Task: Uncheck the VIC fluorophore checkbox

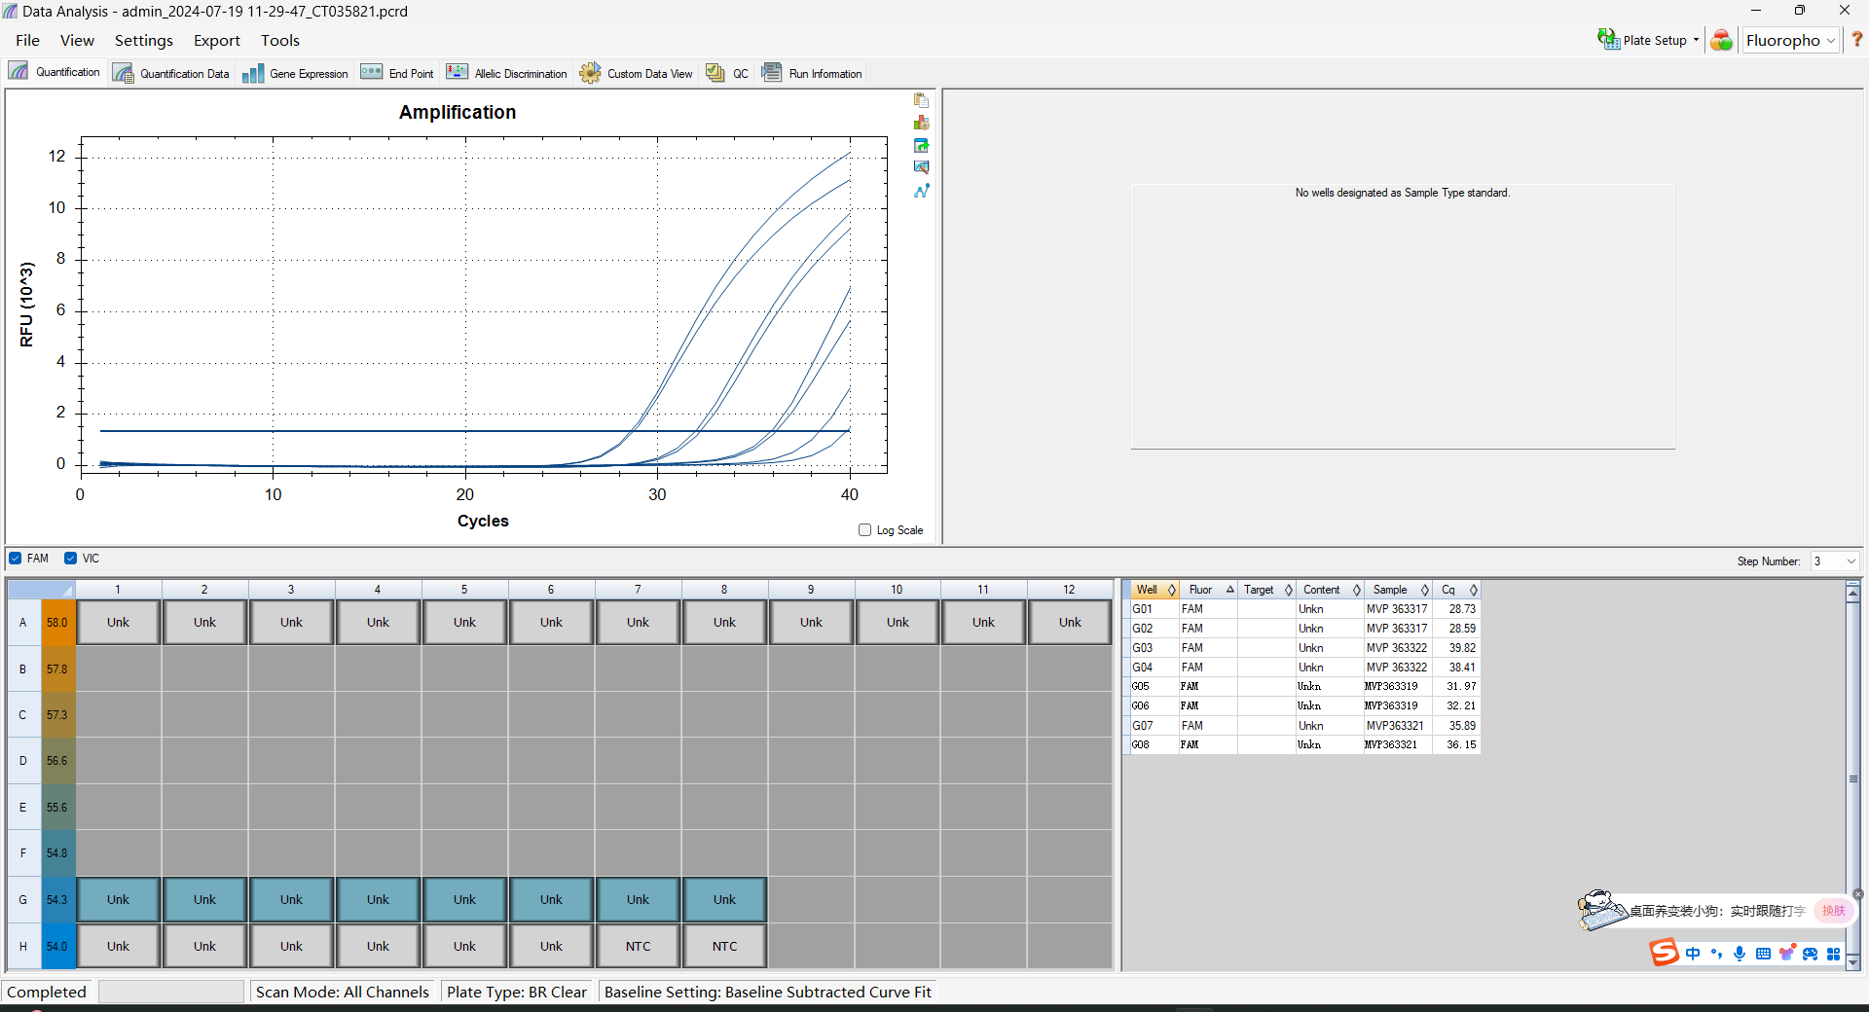Action: 70,559
